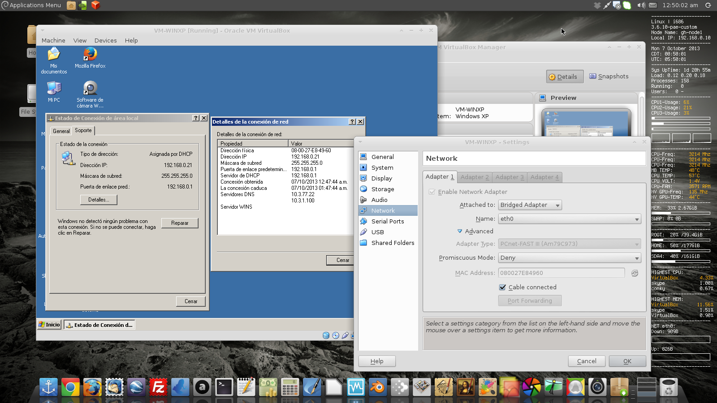
Task: Open FileZilla from the dock
Action: [158, 387]
